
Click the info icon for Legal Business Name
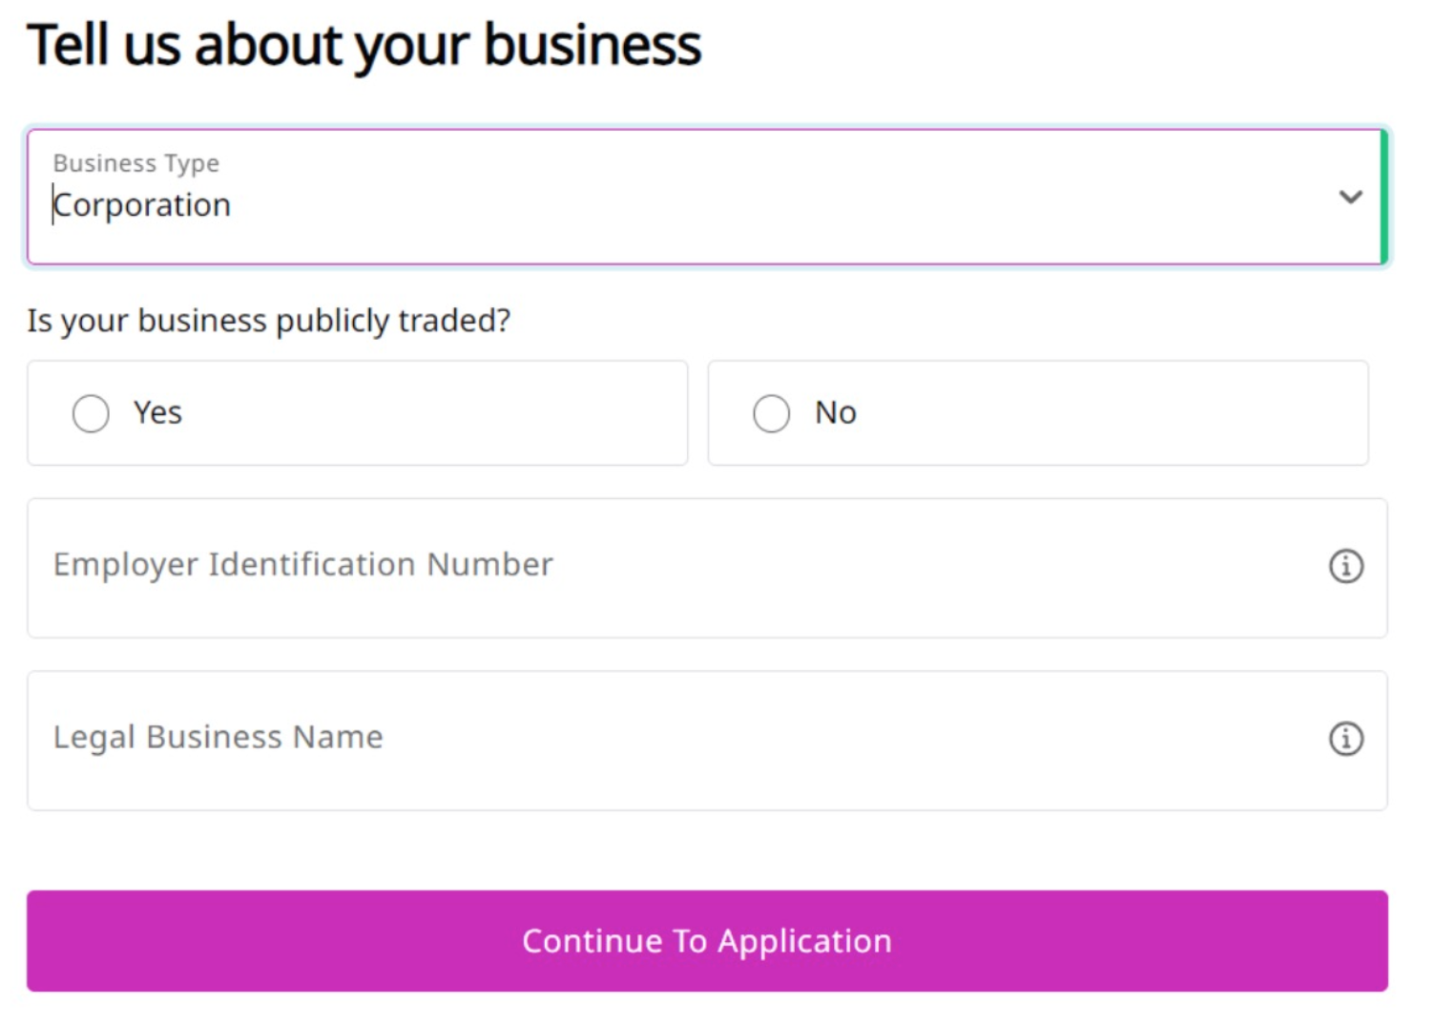coord(1345,739)
